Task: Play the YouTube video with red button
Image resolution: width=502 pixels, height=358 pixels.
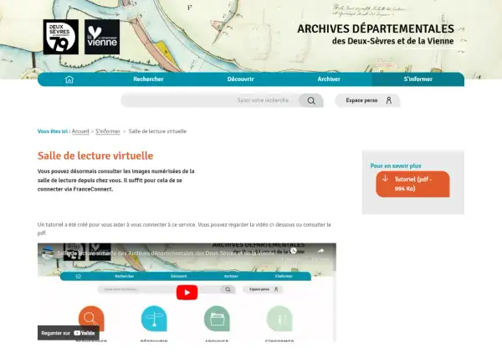Action: coord(187,293)
